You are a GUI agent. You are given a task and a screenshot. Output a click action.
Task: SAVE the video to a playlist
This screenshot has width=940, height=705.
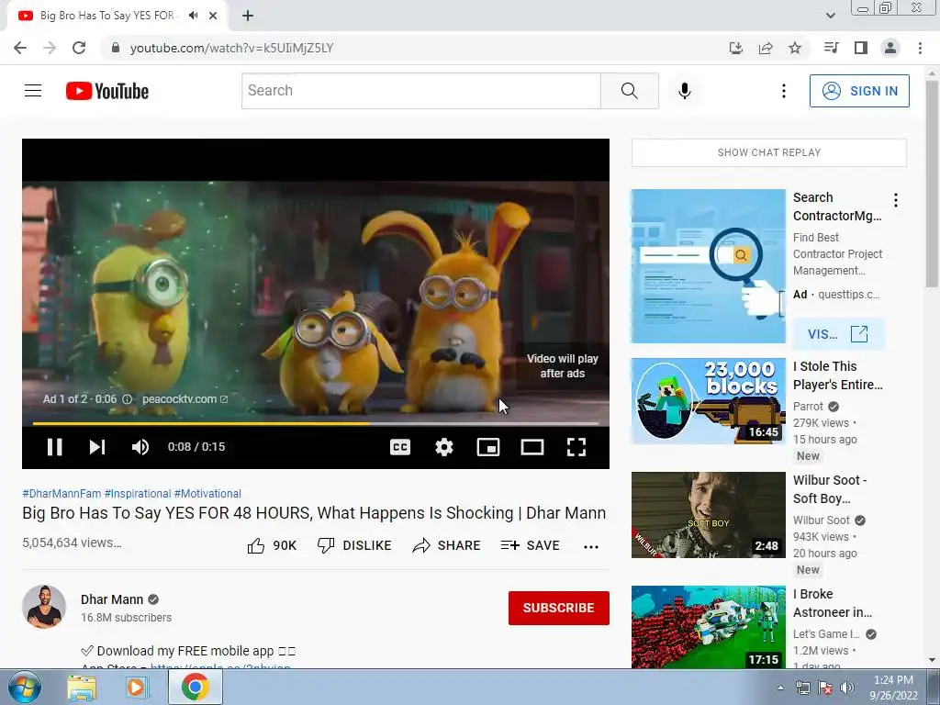[531, 545]
